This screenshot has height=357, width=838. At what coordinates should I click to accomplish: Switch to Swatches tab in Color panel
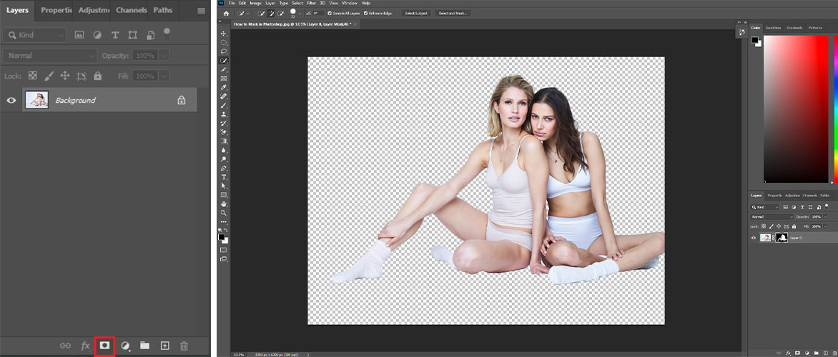[773, 28]
